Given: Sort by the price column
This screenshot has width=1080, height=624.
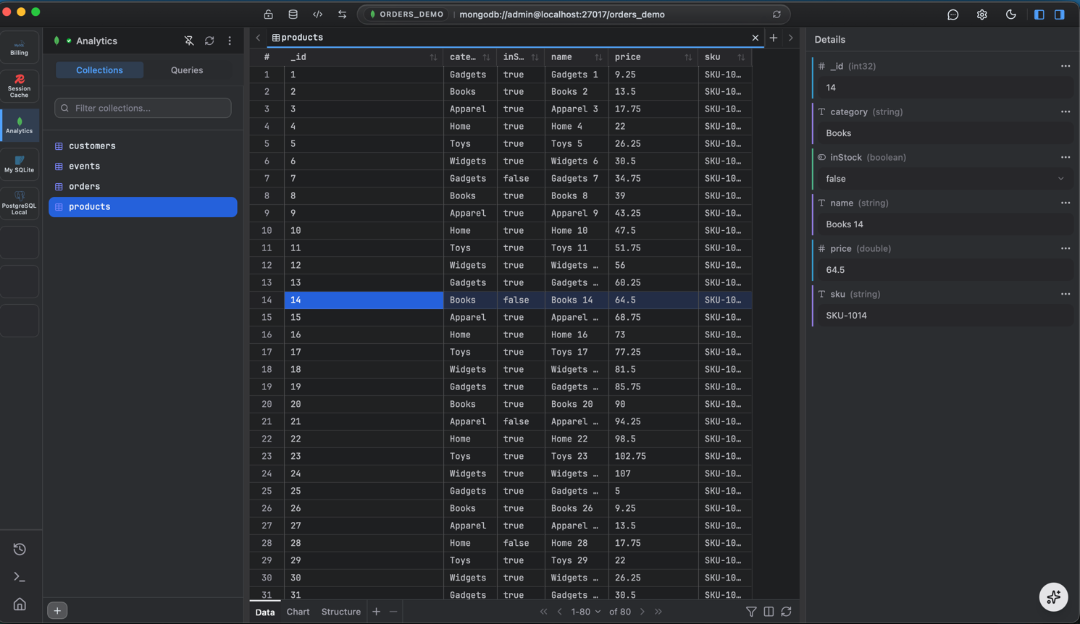Looking at the screenshot, I should click(x=688, y=57).
